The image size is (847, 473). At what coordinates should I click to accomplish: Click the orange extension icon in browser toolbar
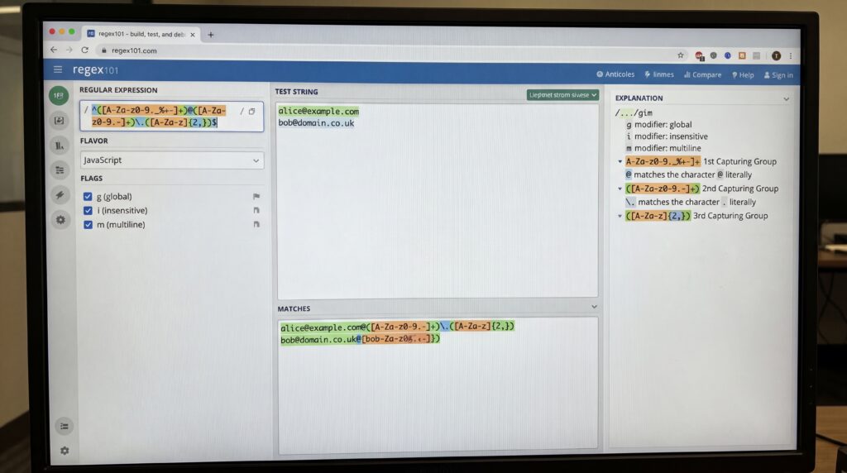click(742, 55)
